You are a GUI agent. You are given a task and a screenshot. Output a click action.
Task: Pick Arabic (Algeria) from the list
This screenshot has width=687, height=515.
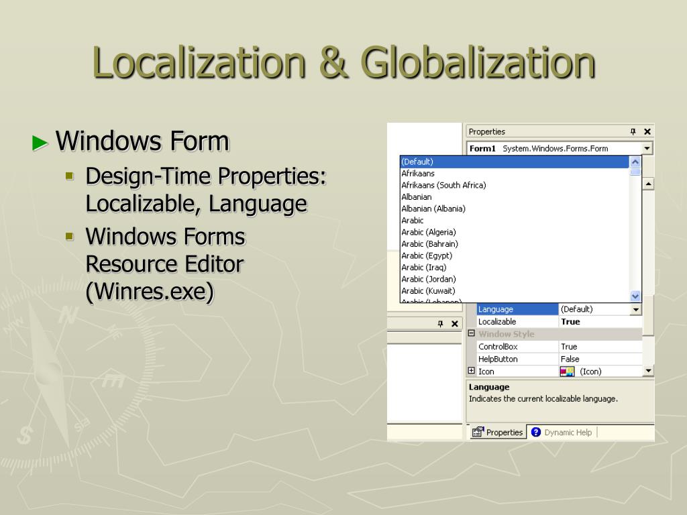[x=515, y=232]
